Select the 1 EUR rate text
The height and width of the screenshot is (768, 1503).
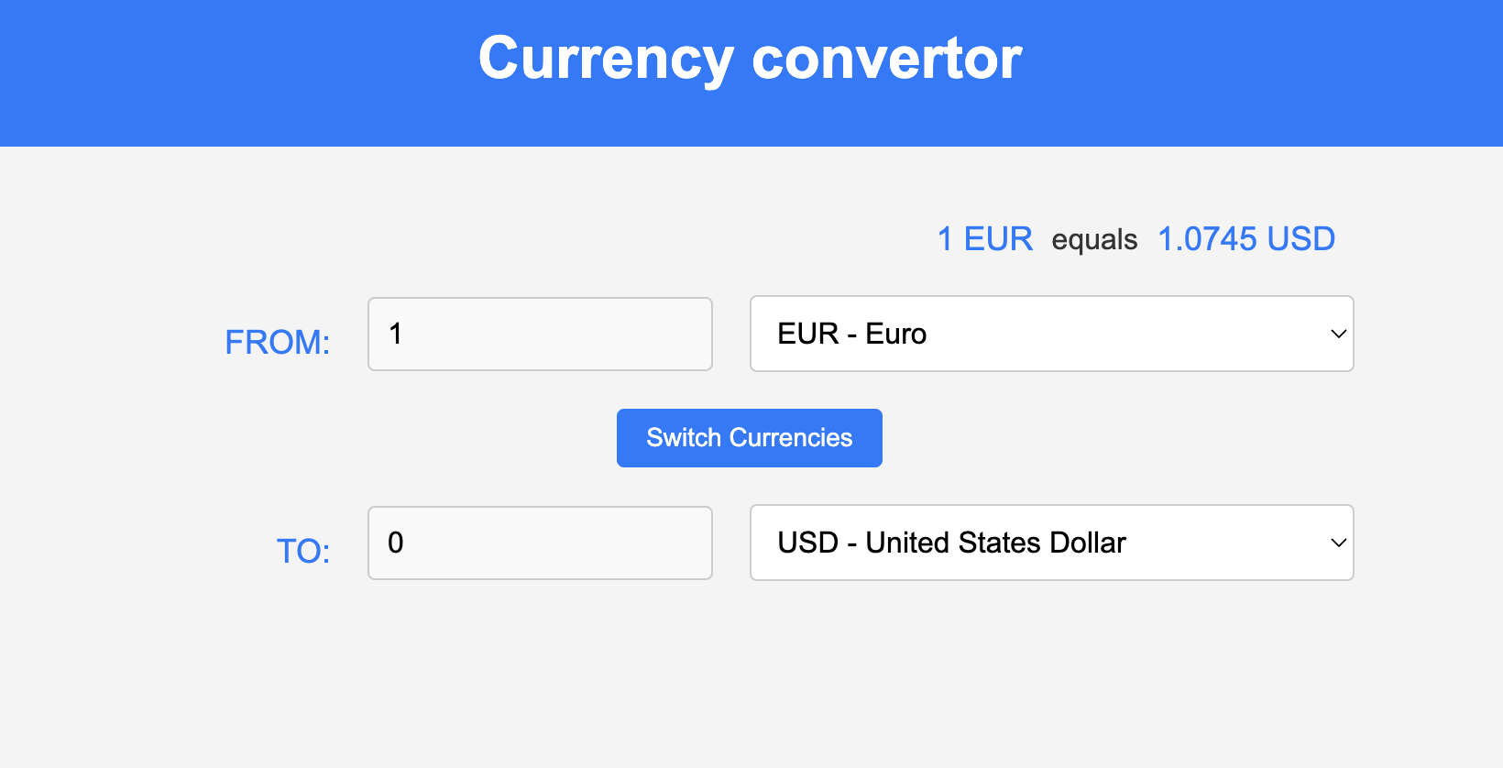[x=984, y=239]
